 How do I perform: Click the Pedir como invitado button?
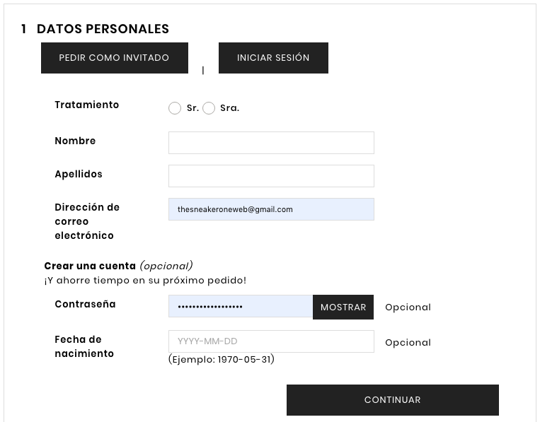coord(114,58)
